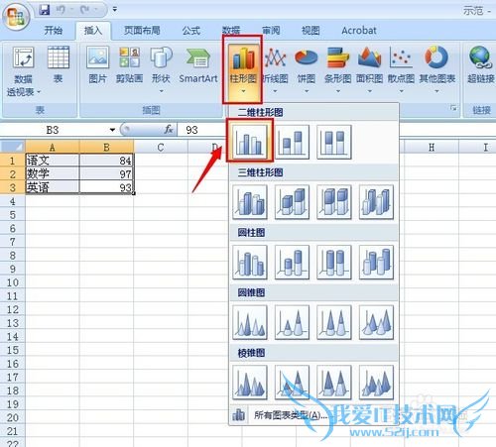This screenshot has width=496, height=447.
Task: Choose the 3-D column chart
Action: (x=376, y=202)
